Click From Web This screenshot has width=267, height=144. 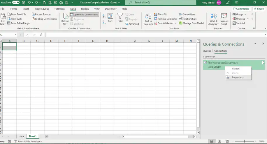click(x=15, y=19)
